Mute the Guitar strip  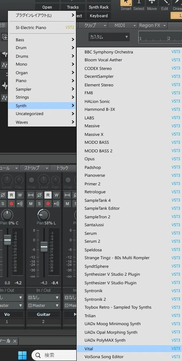coord(31,204)
